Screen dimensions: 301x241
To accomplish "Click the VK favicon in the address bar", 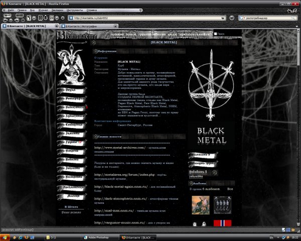I will [x=71, y=18].
